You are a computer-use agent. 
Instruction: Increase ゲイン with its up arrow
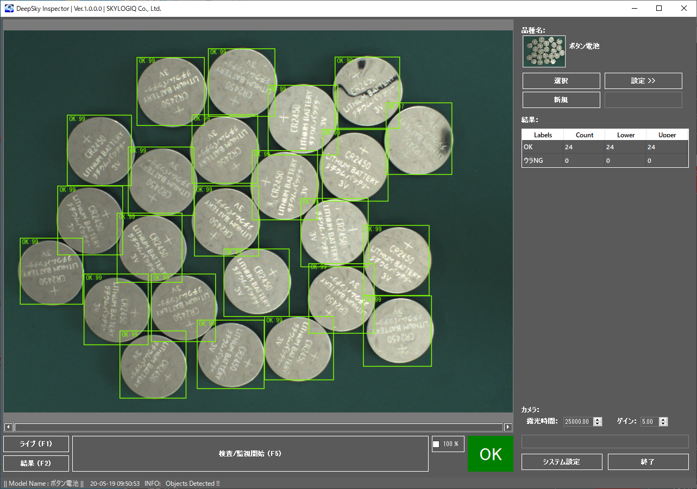click(x=663, y=420)
